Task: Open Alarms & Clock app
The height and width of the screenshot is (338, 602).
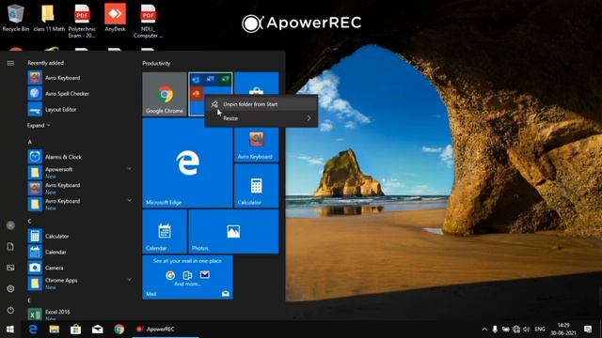Action: tap(80, 157)
